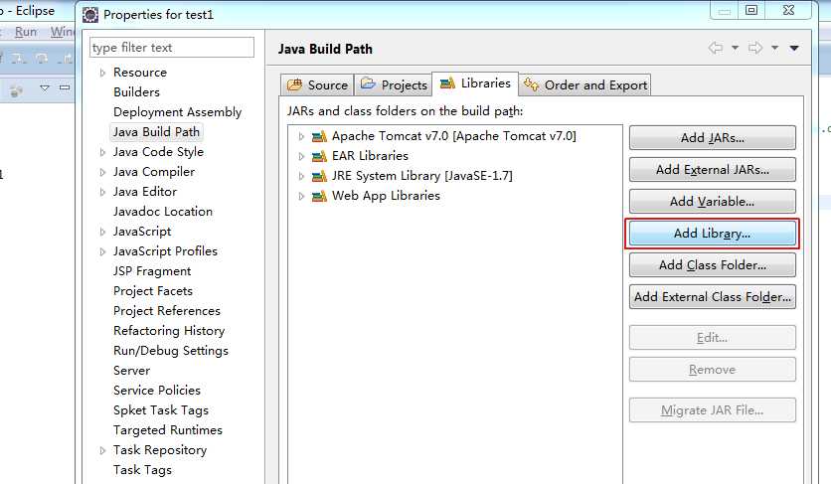831x484 pixels.
Task: Open the forward history dropdown arrow
Action: [x=774, y=49]
